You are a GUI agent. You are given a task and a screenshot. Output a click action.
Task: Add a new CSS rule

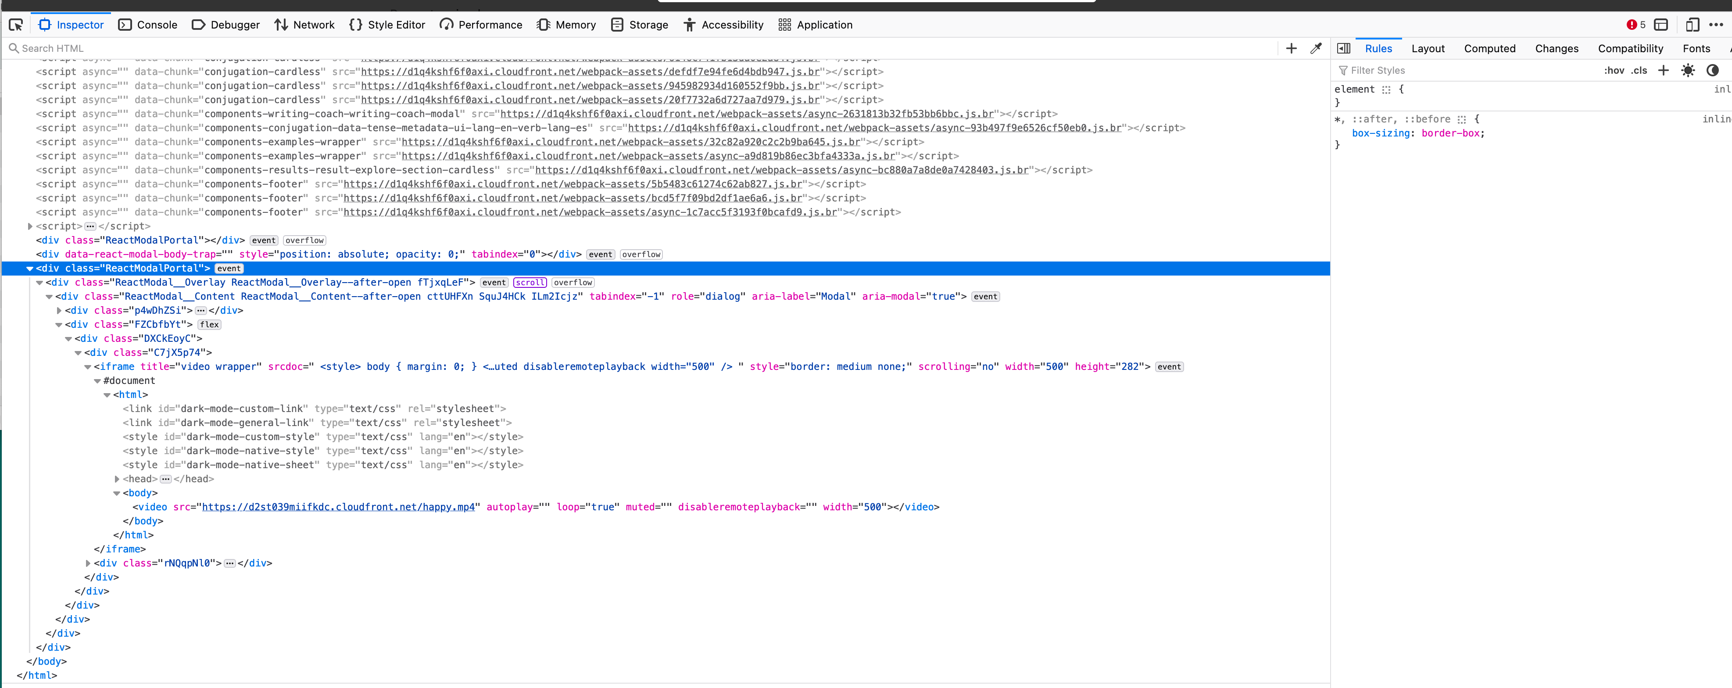click(1664, 70)
